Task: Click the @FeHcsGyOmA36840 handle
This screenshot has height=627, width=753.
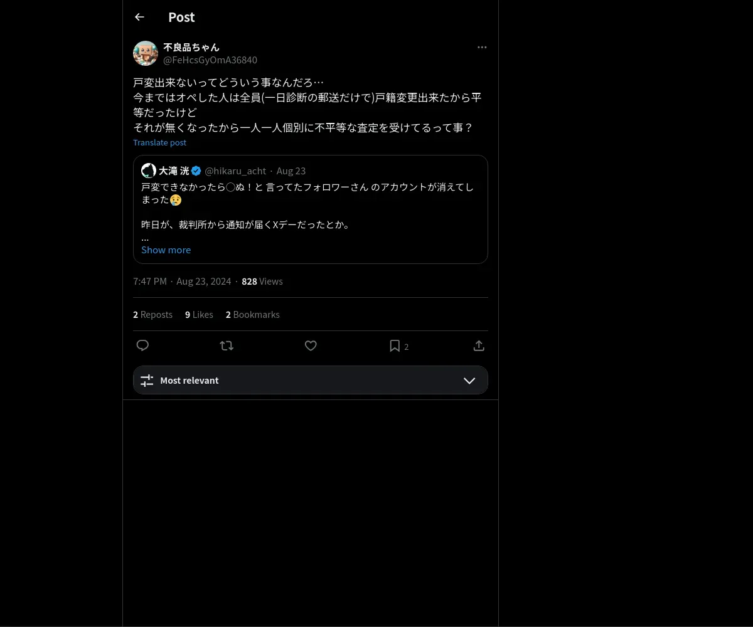Action: 210,60
